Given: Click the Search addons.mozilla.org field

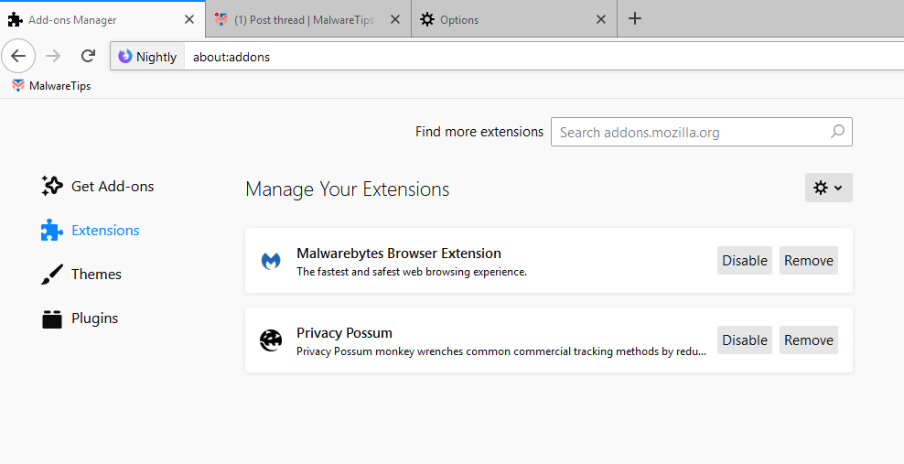Looking at the screenshot, I should pos(691,132).
